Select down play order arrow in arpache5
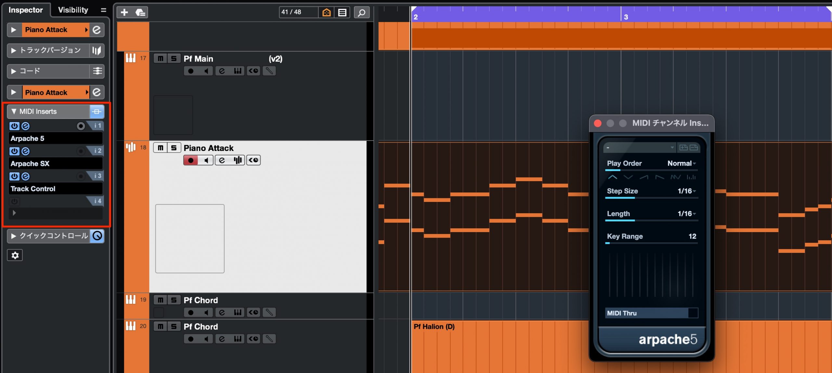The height and width of the screenshot is (373, 832). click(628, 177)
